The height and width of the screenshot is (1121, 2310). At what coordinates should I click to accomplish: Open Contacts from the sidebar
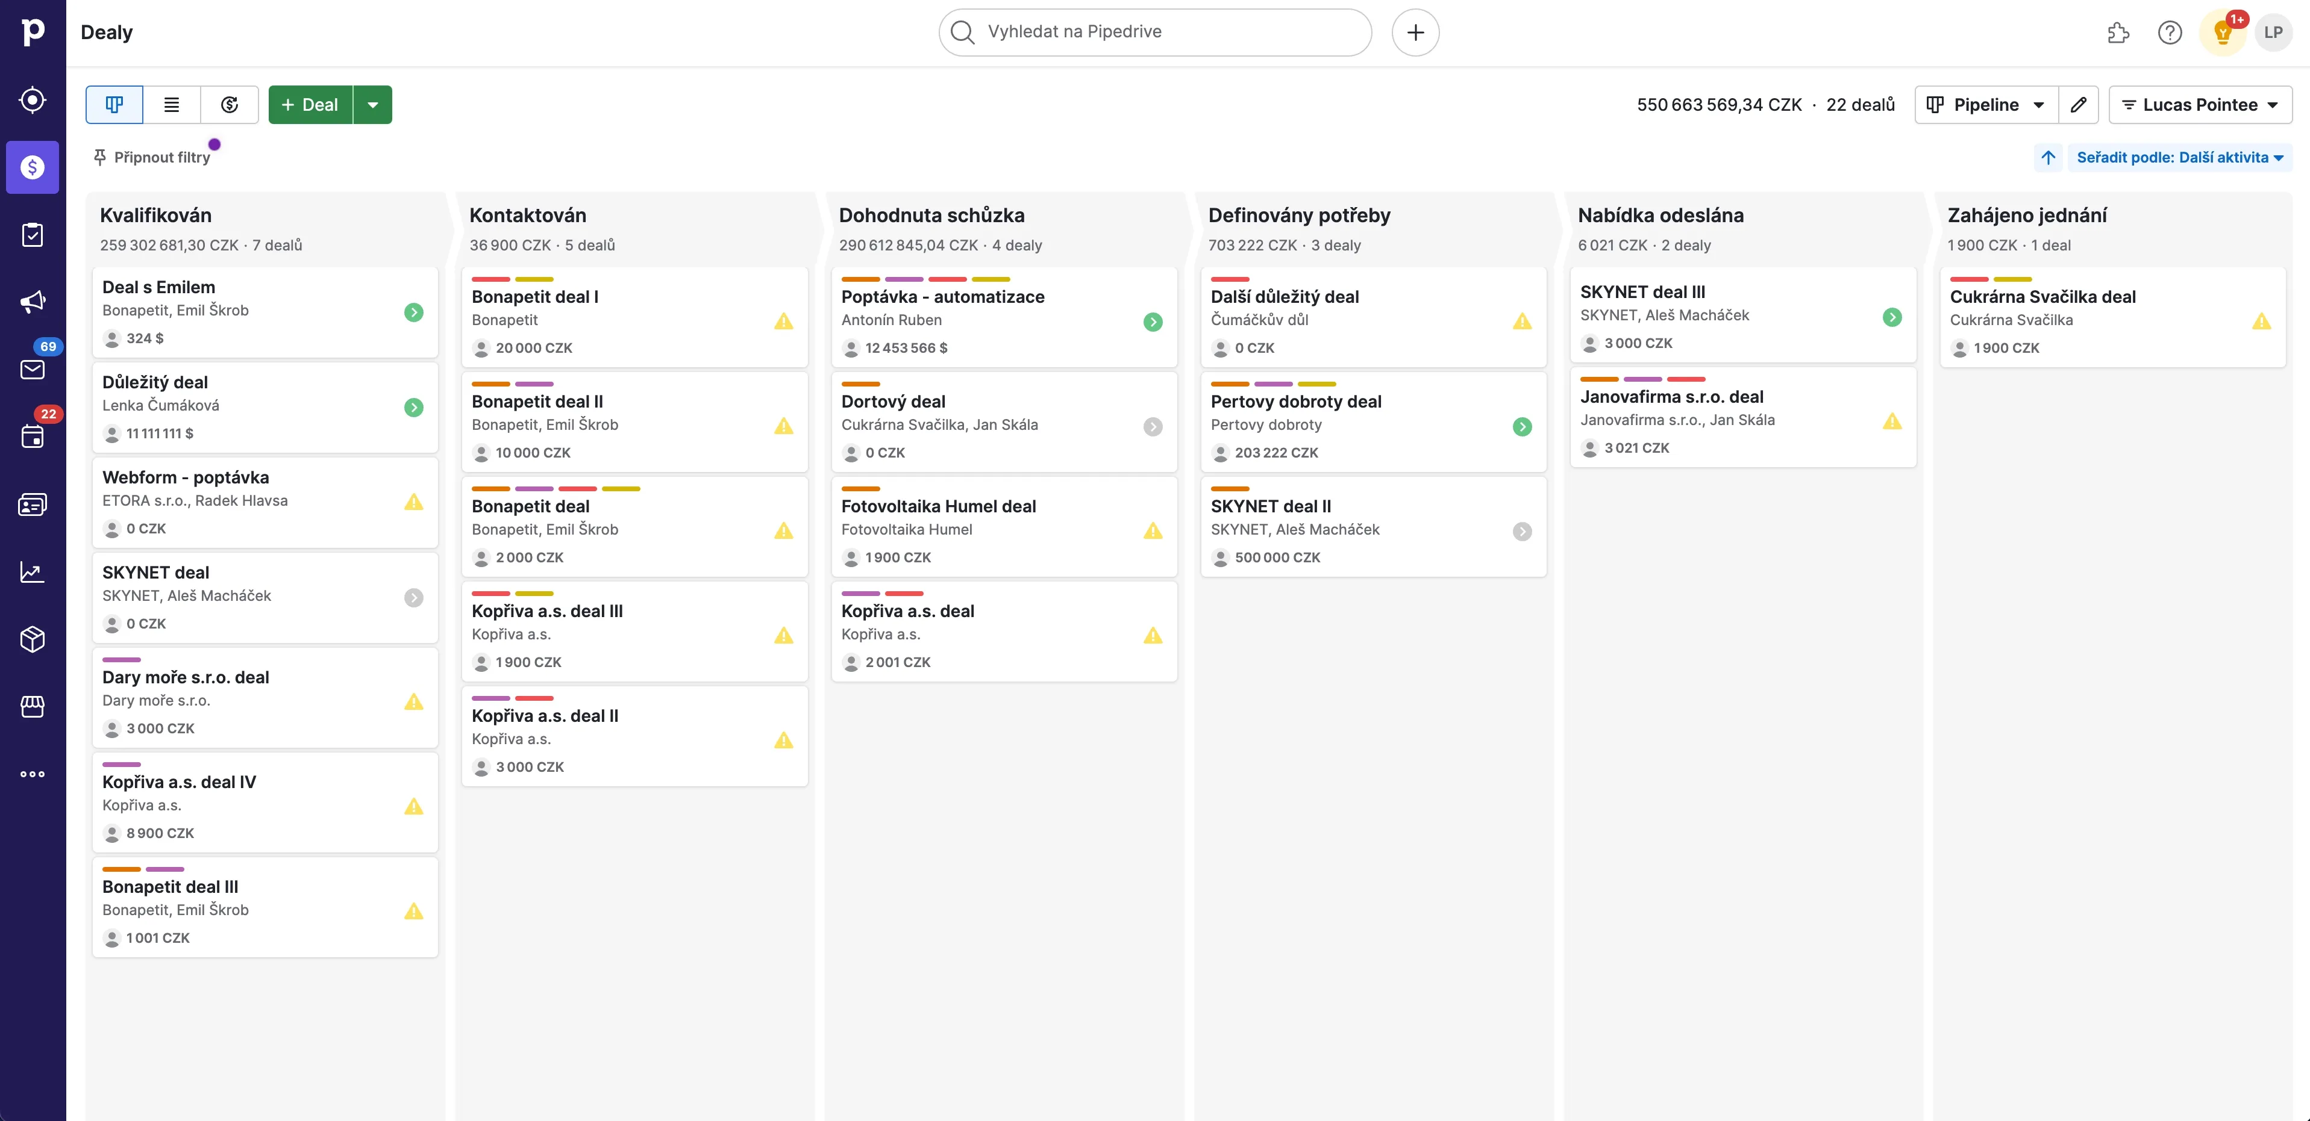tap(33, 503)
